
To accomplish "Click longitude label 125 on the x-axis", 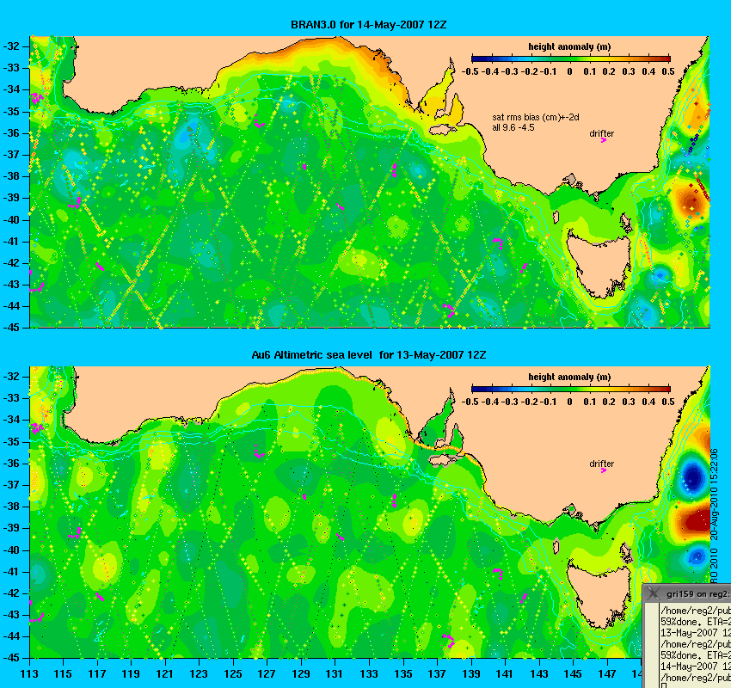I will [233, 674].
